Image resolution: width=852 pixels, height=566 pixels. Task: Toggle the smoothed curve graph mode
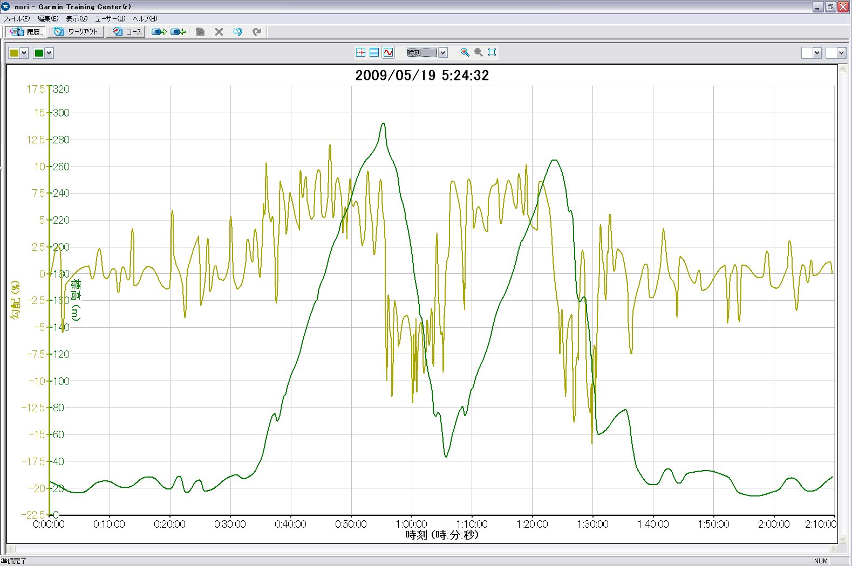tap(388, 52)
